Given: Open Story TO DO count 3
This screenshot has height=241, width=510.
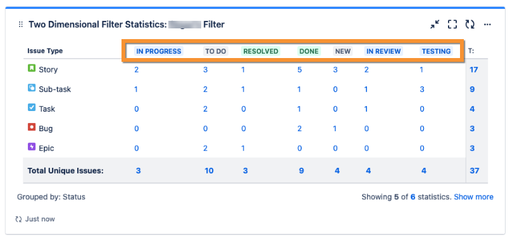Looking at the screenshot, I should coord(205,70).
